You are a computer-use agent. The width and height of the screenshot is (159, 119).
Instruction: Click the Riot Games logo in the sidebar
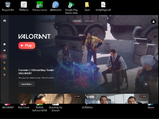[4, 21]
